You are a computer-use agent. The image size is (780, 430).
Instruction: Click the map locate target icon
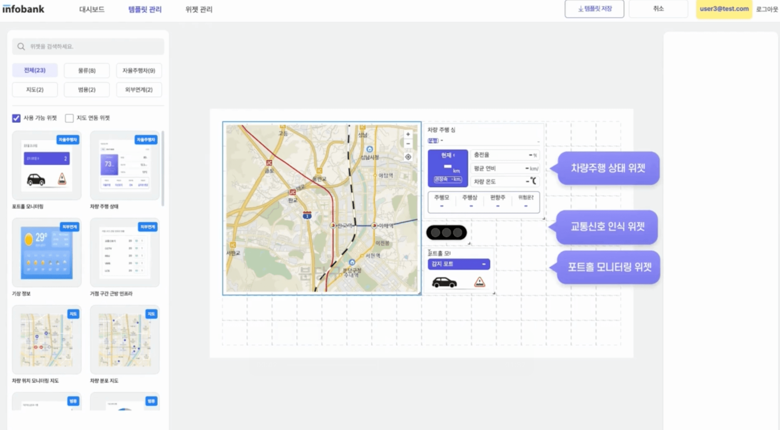tap(408, 157)
